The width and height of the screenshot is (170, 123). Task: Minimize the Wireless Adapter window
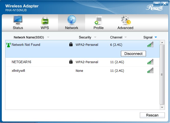pos(157,3)
